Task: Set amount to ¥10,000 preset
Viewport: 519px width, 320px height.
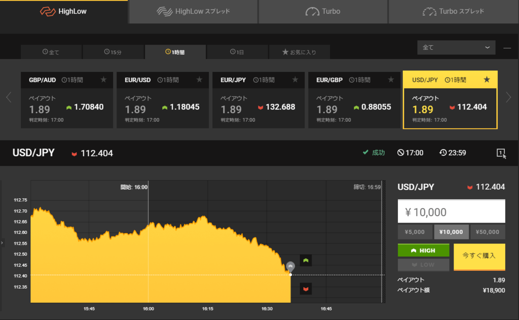Action: click(451, 232)
